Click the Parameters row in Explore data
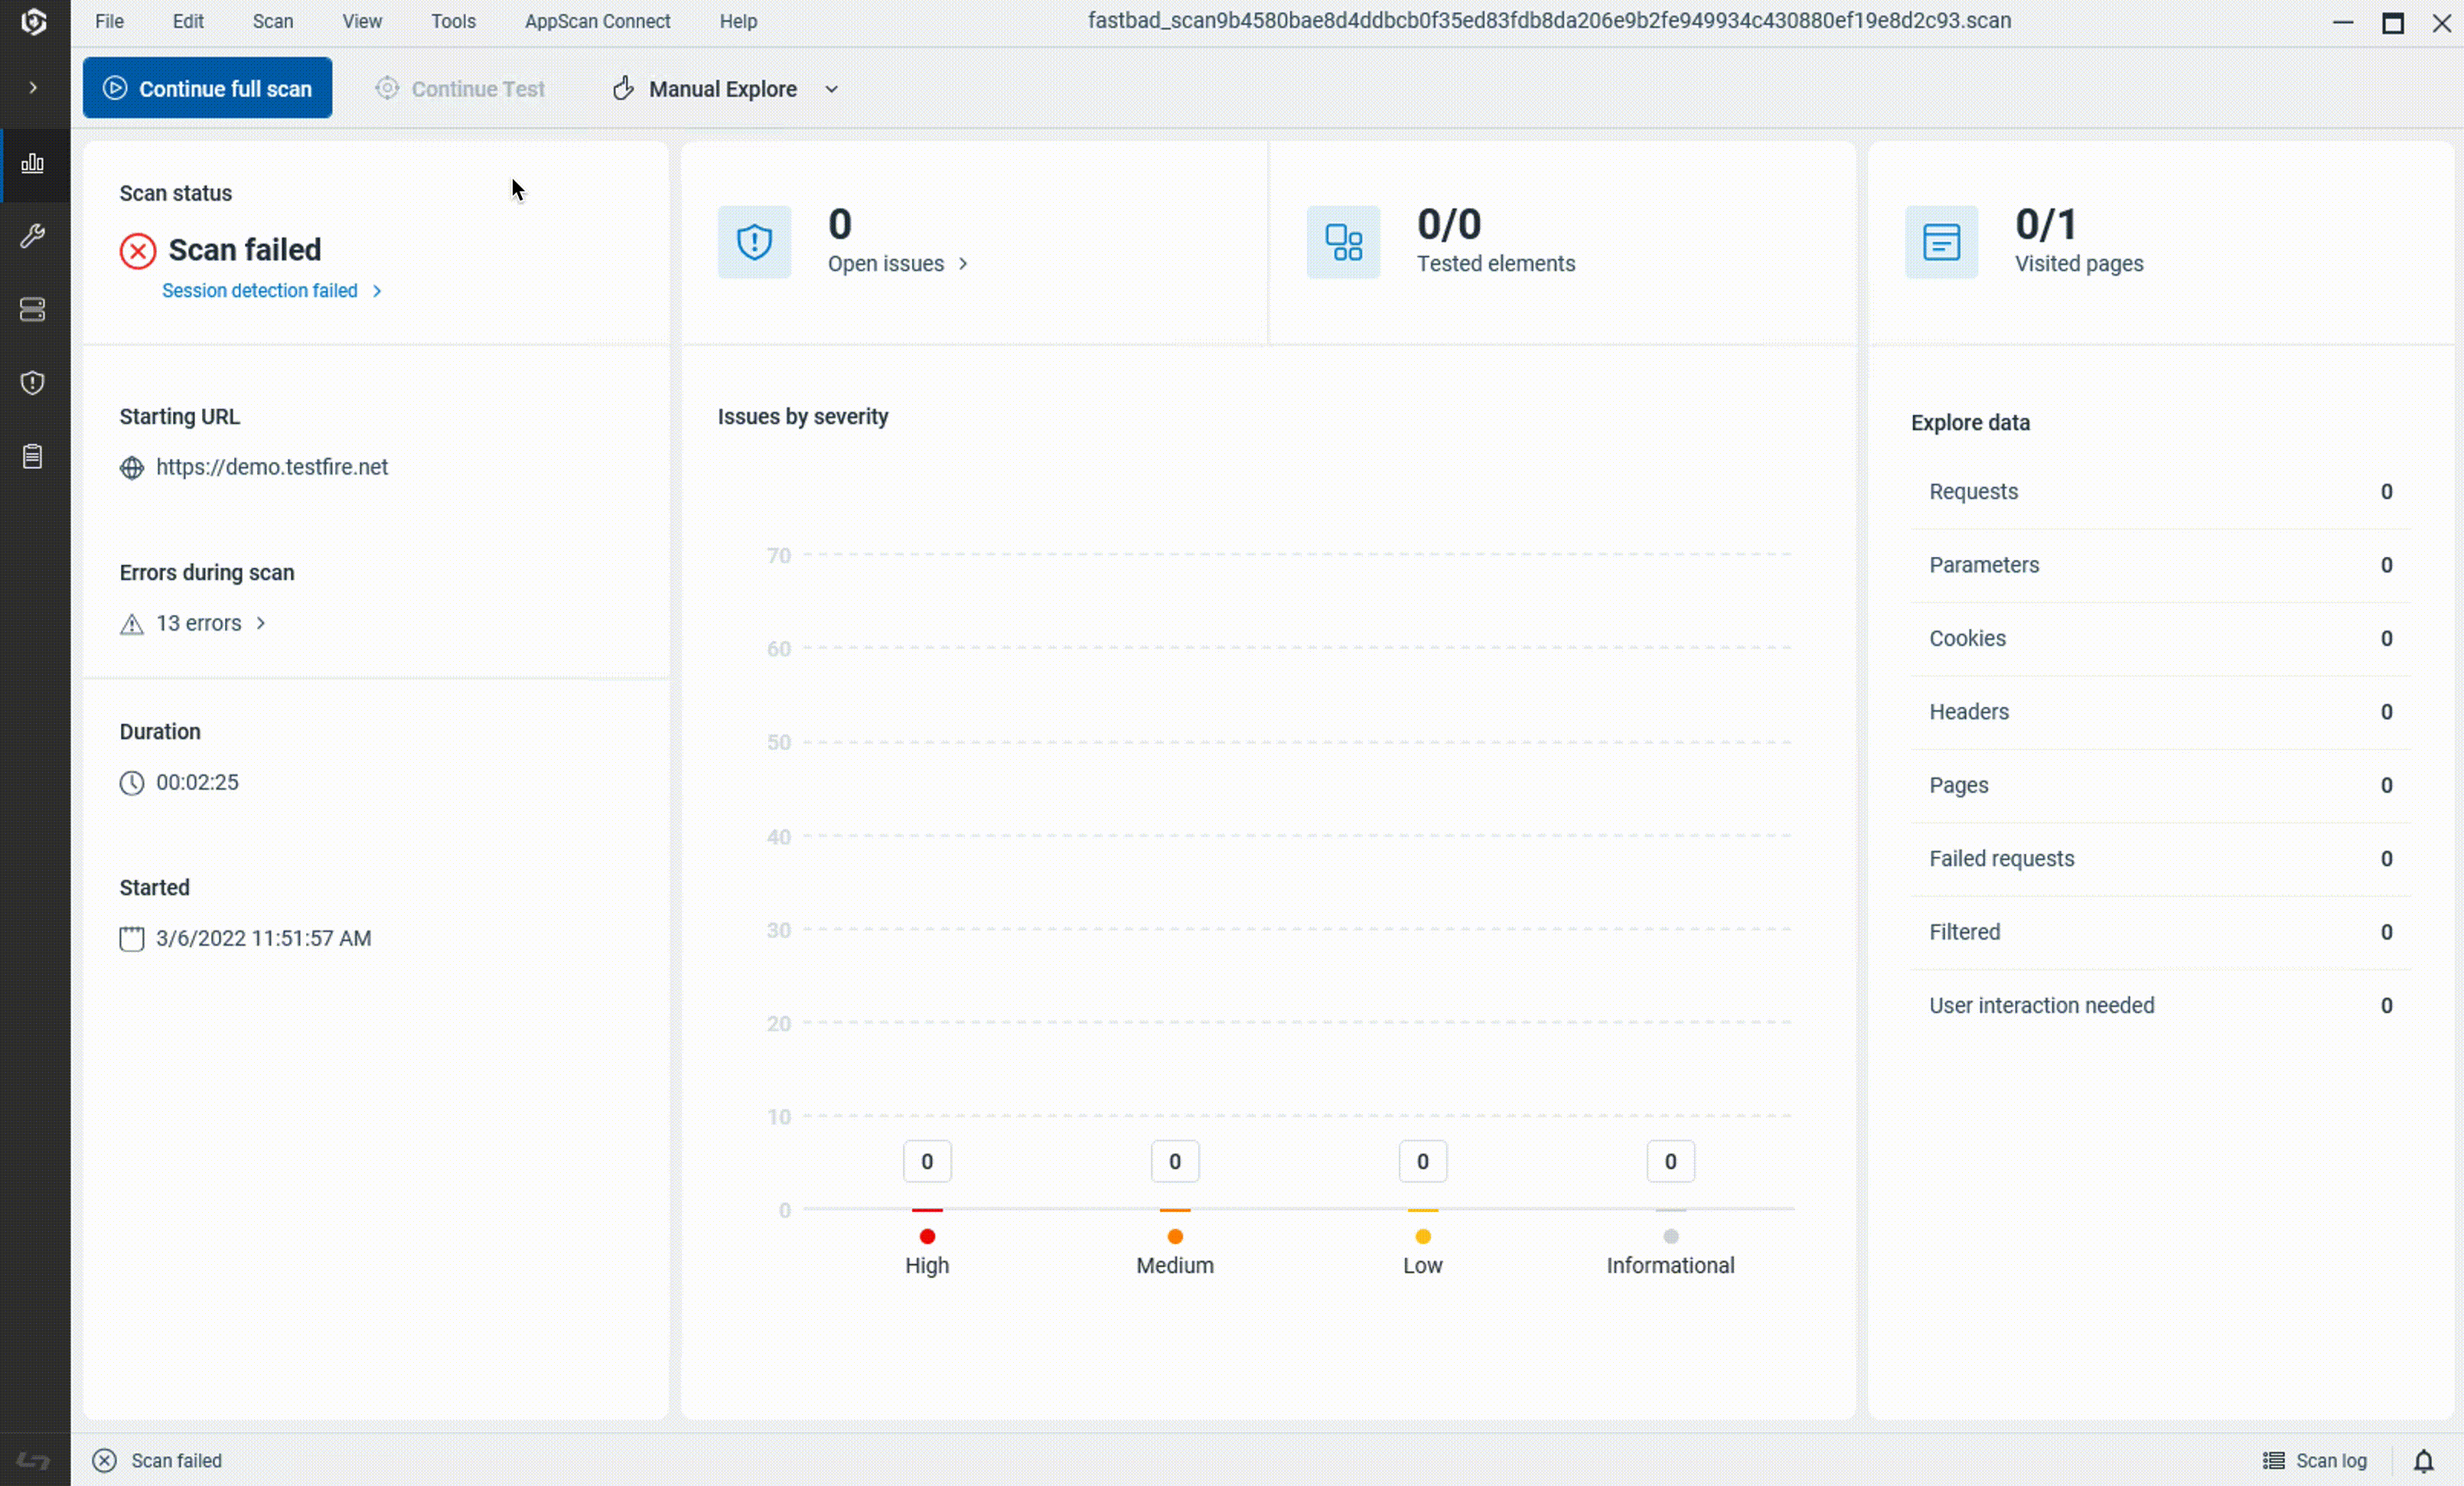 [x=2161, y=565]
